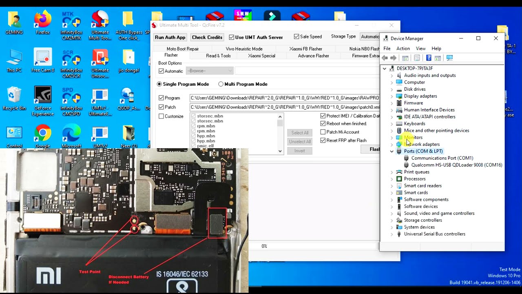Toggle the Program checkbox
The image size is (522, 294).
[161, 98]
